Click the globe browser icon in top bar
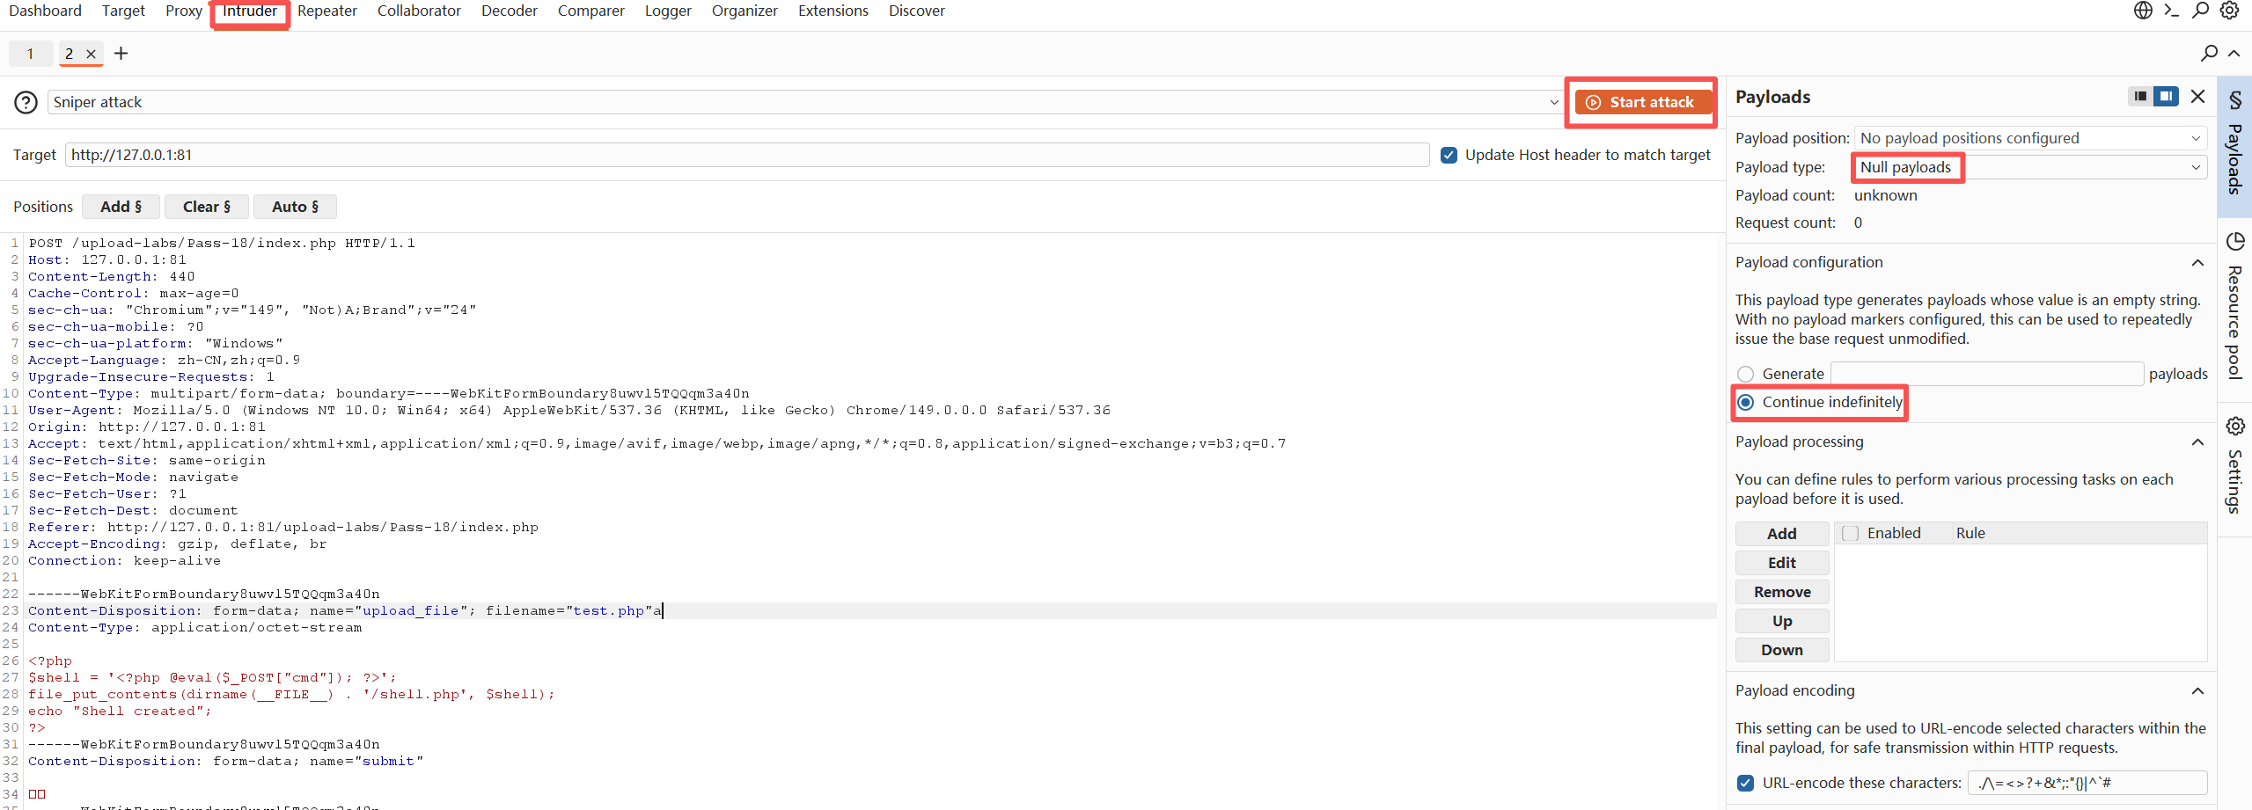The height and width of the screenshot is (810, 2252). 2143,11
